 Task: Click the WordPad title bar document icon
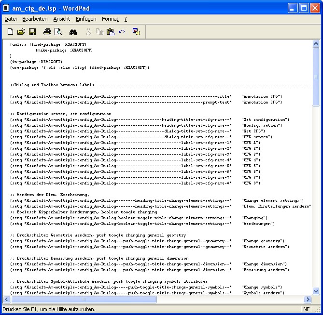coord(6,8)
